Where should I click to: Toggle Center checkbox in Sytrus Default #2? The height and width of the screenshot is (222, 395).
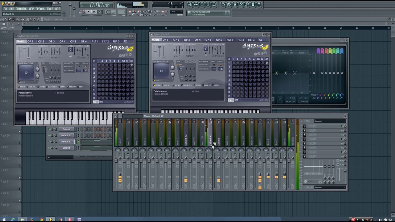click(x=59, y=87)
